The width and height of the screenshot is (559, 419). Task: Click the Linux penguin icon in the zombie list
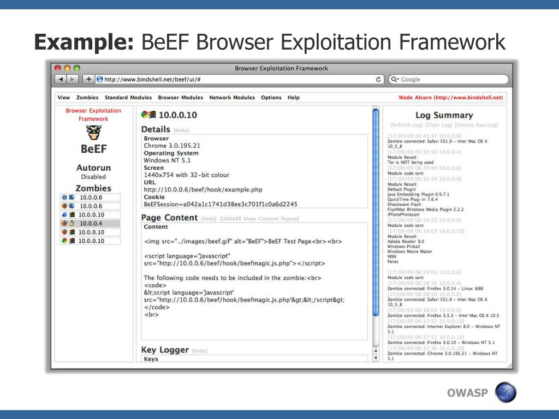(72, 223)
